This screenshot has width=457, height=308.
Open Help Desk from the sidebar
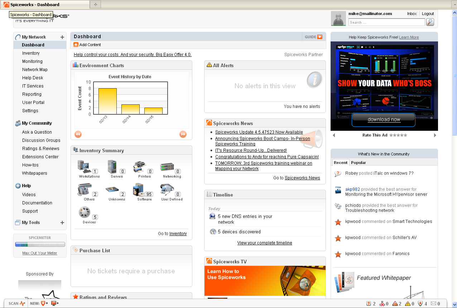tap(33, 78)
